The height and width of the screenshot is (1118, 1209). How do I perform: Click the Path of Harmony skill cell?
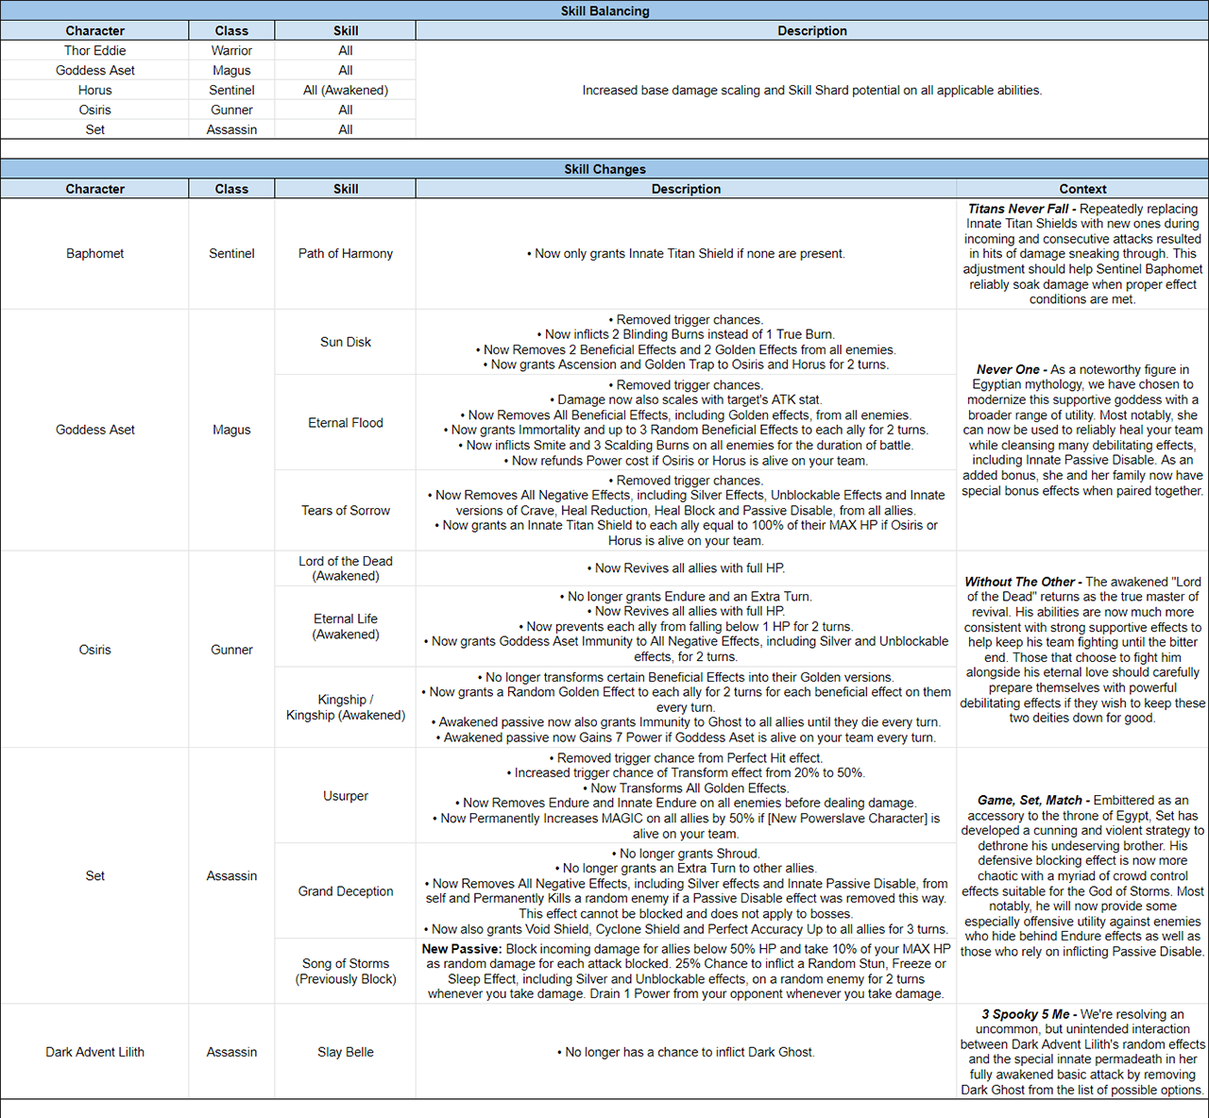click(345, 253)
